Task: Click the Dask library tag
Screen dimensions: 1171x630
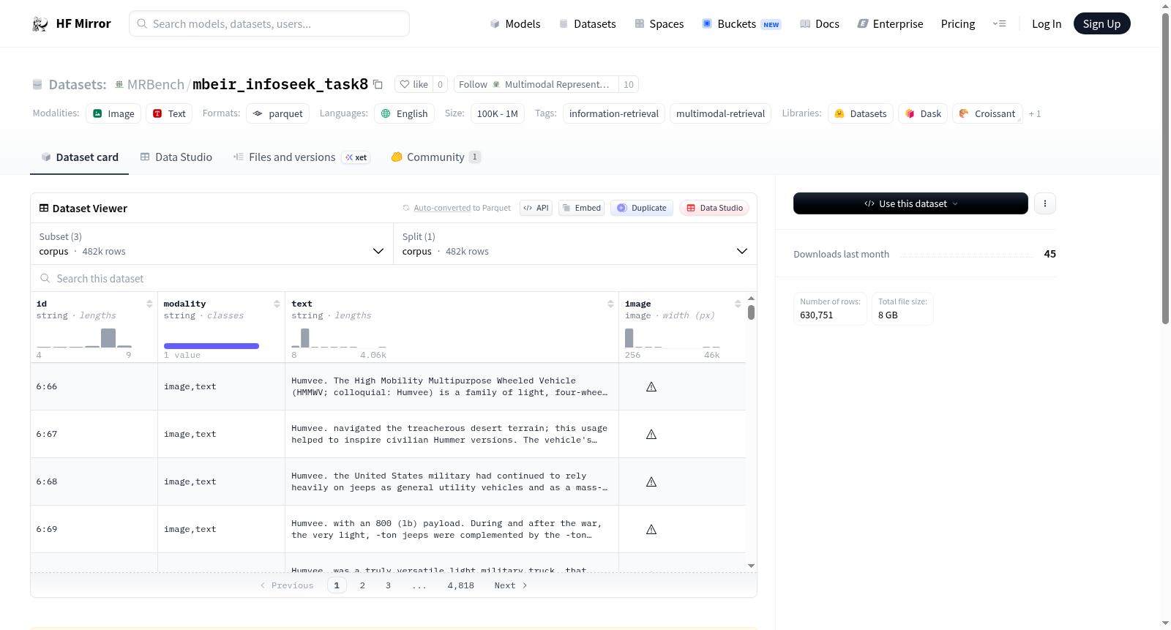Action: click(x=923, y=113)
